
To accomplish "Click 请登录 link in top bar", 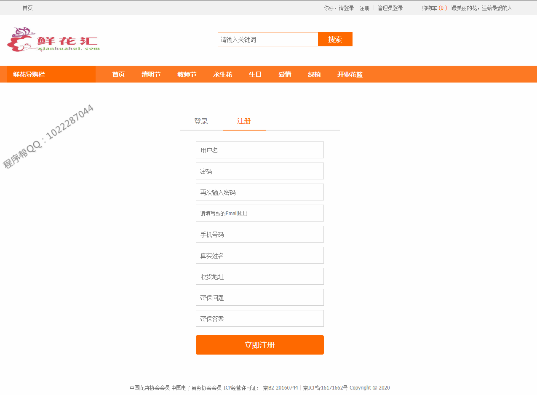I will pos(347,8).
